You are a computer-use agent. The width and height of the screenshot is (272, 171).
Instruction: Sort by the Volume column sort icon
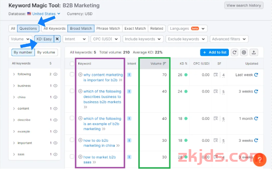[x=164, y=64]
